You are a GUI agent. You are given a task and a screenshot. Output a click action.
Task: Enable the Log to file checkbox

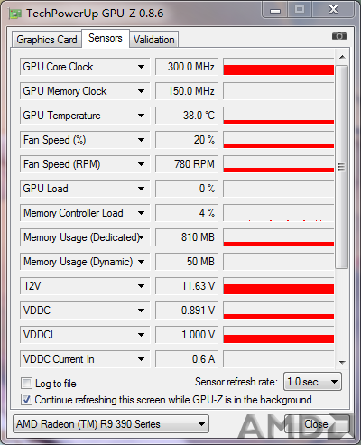[x=26, y=384]
